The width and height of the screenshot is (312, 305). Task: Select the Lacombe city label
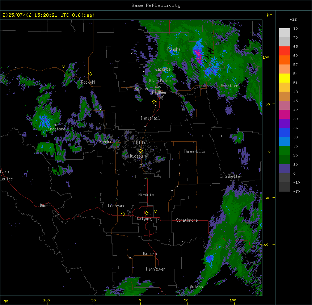163,69
